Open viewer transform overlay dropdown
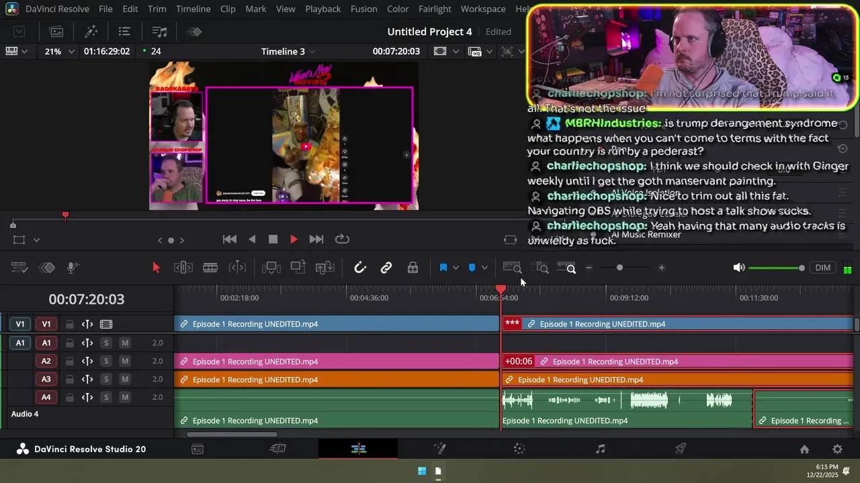The image size is (860, 483). tap(25, 239)
